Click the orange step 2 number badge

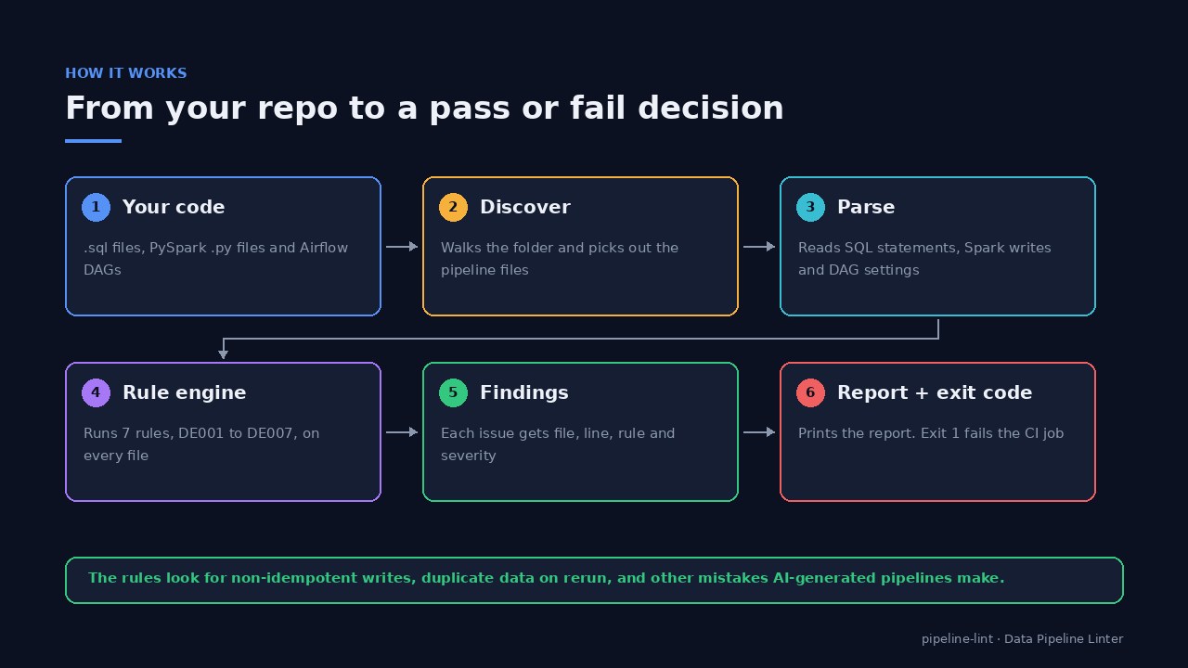coord(453,207)
